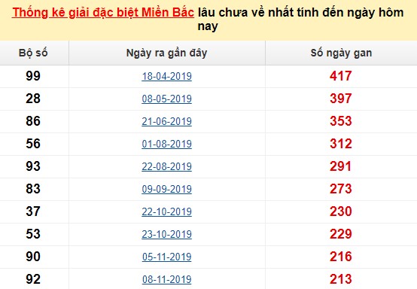This screenshot has height=289, width=417.
Task: Open the 'Thống kê giải đặc biệt Miền Bắc' link
Action: [103, 13]
